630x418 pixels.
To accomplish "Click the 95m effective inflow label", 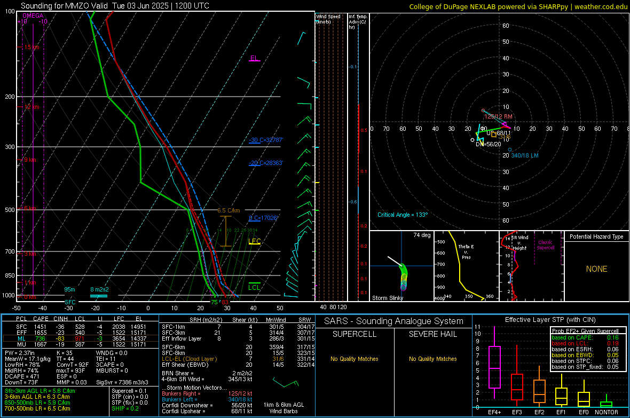I will click(69, 289).
